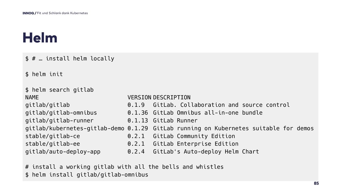Click the VERSION column header
The width and height of the screenshot is (341, 191).
coord(139,97)
